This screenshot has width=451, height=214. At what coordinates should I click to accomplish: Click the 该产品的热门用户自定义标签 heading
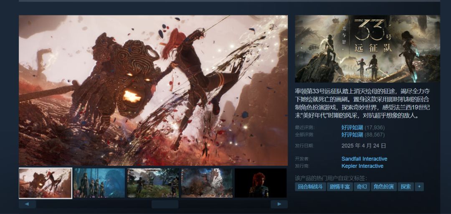[x=331, y=178]
